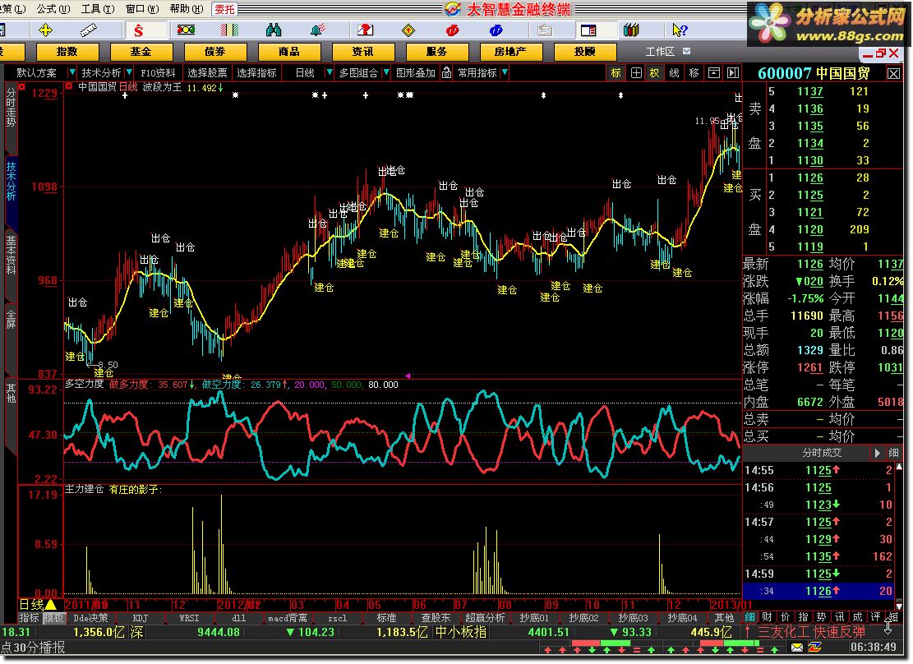Expand the 技术分析 dropdown arrow
Image resolution: width=913 pixels, height=664 pixels.
click(129, 73)
